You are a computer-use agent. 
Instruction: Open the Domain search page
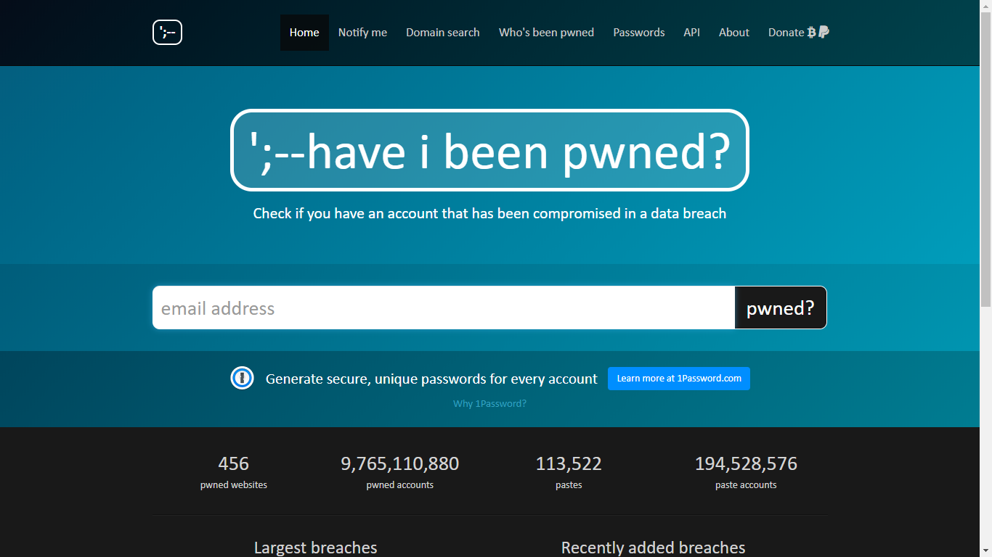[442, 32]
